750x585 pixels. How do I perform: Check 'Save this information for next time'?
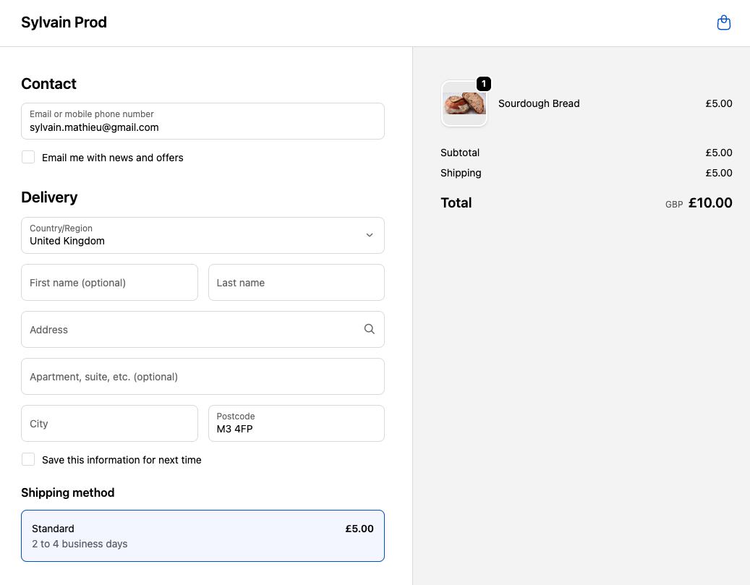click(x=28, y=459)
